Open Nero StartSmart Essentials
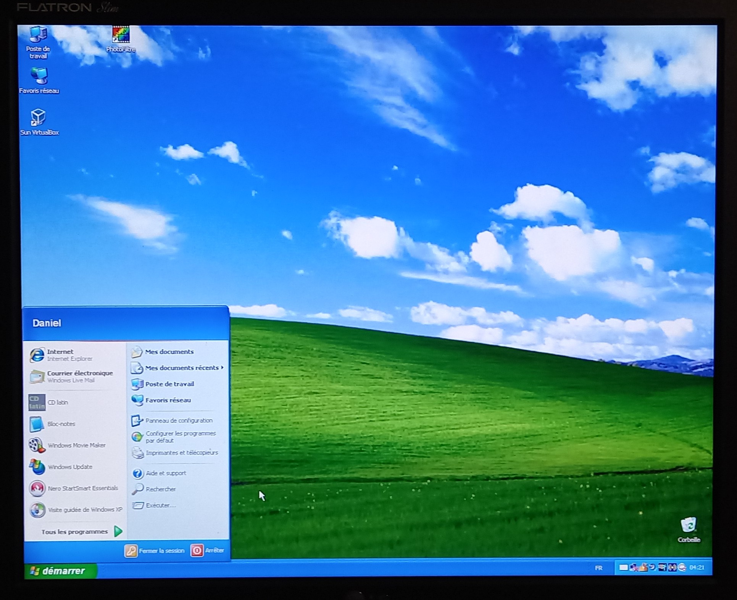Image resolution: width=737 pixels, height=600 pixels. pyautogui.click(x=82, y=488)
